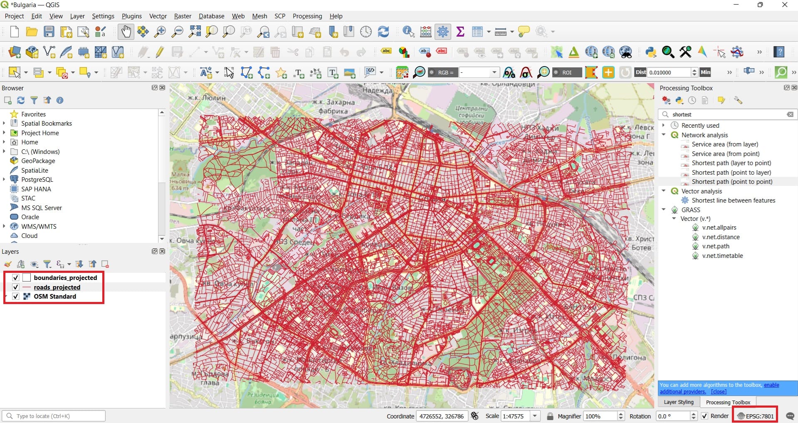Toggle the Render checkbox

click(x=704, y=416)
